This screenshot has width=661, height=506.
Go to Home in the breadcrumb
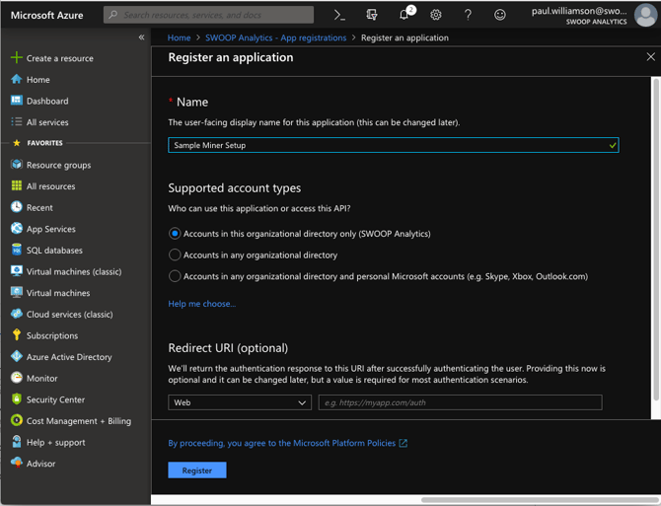[x=179, y=37]
